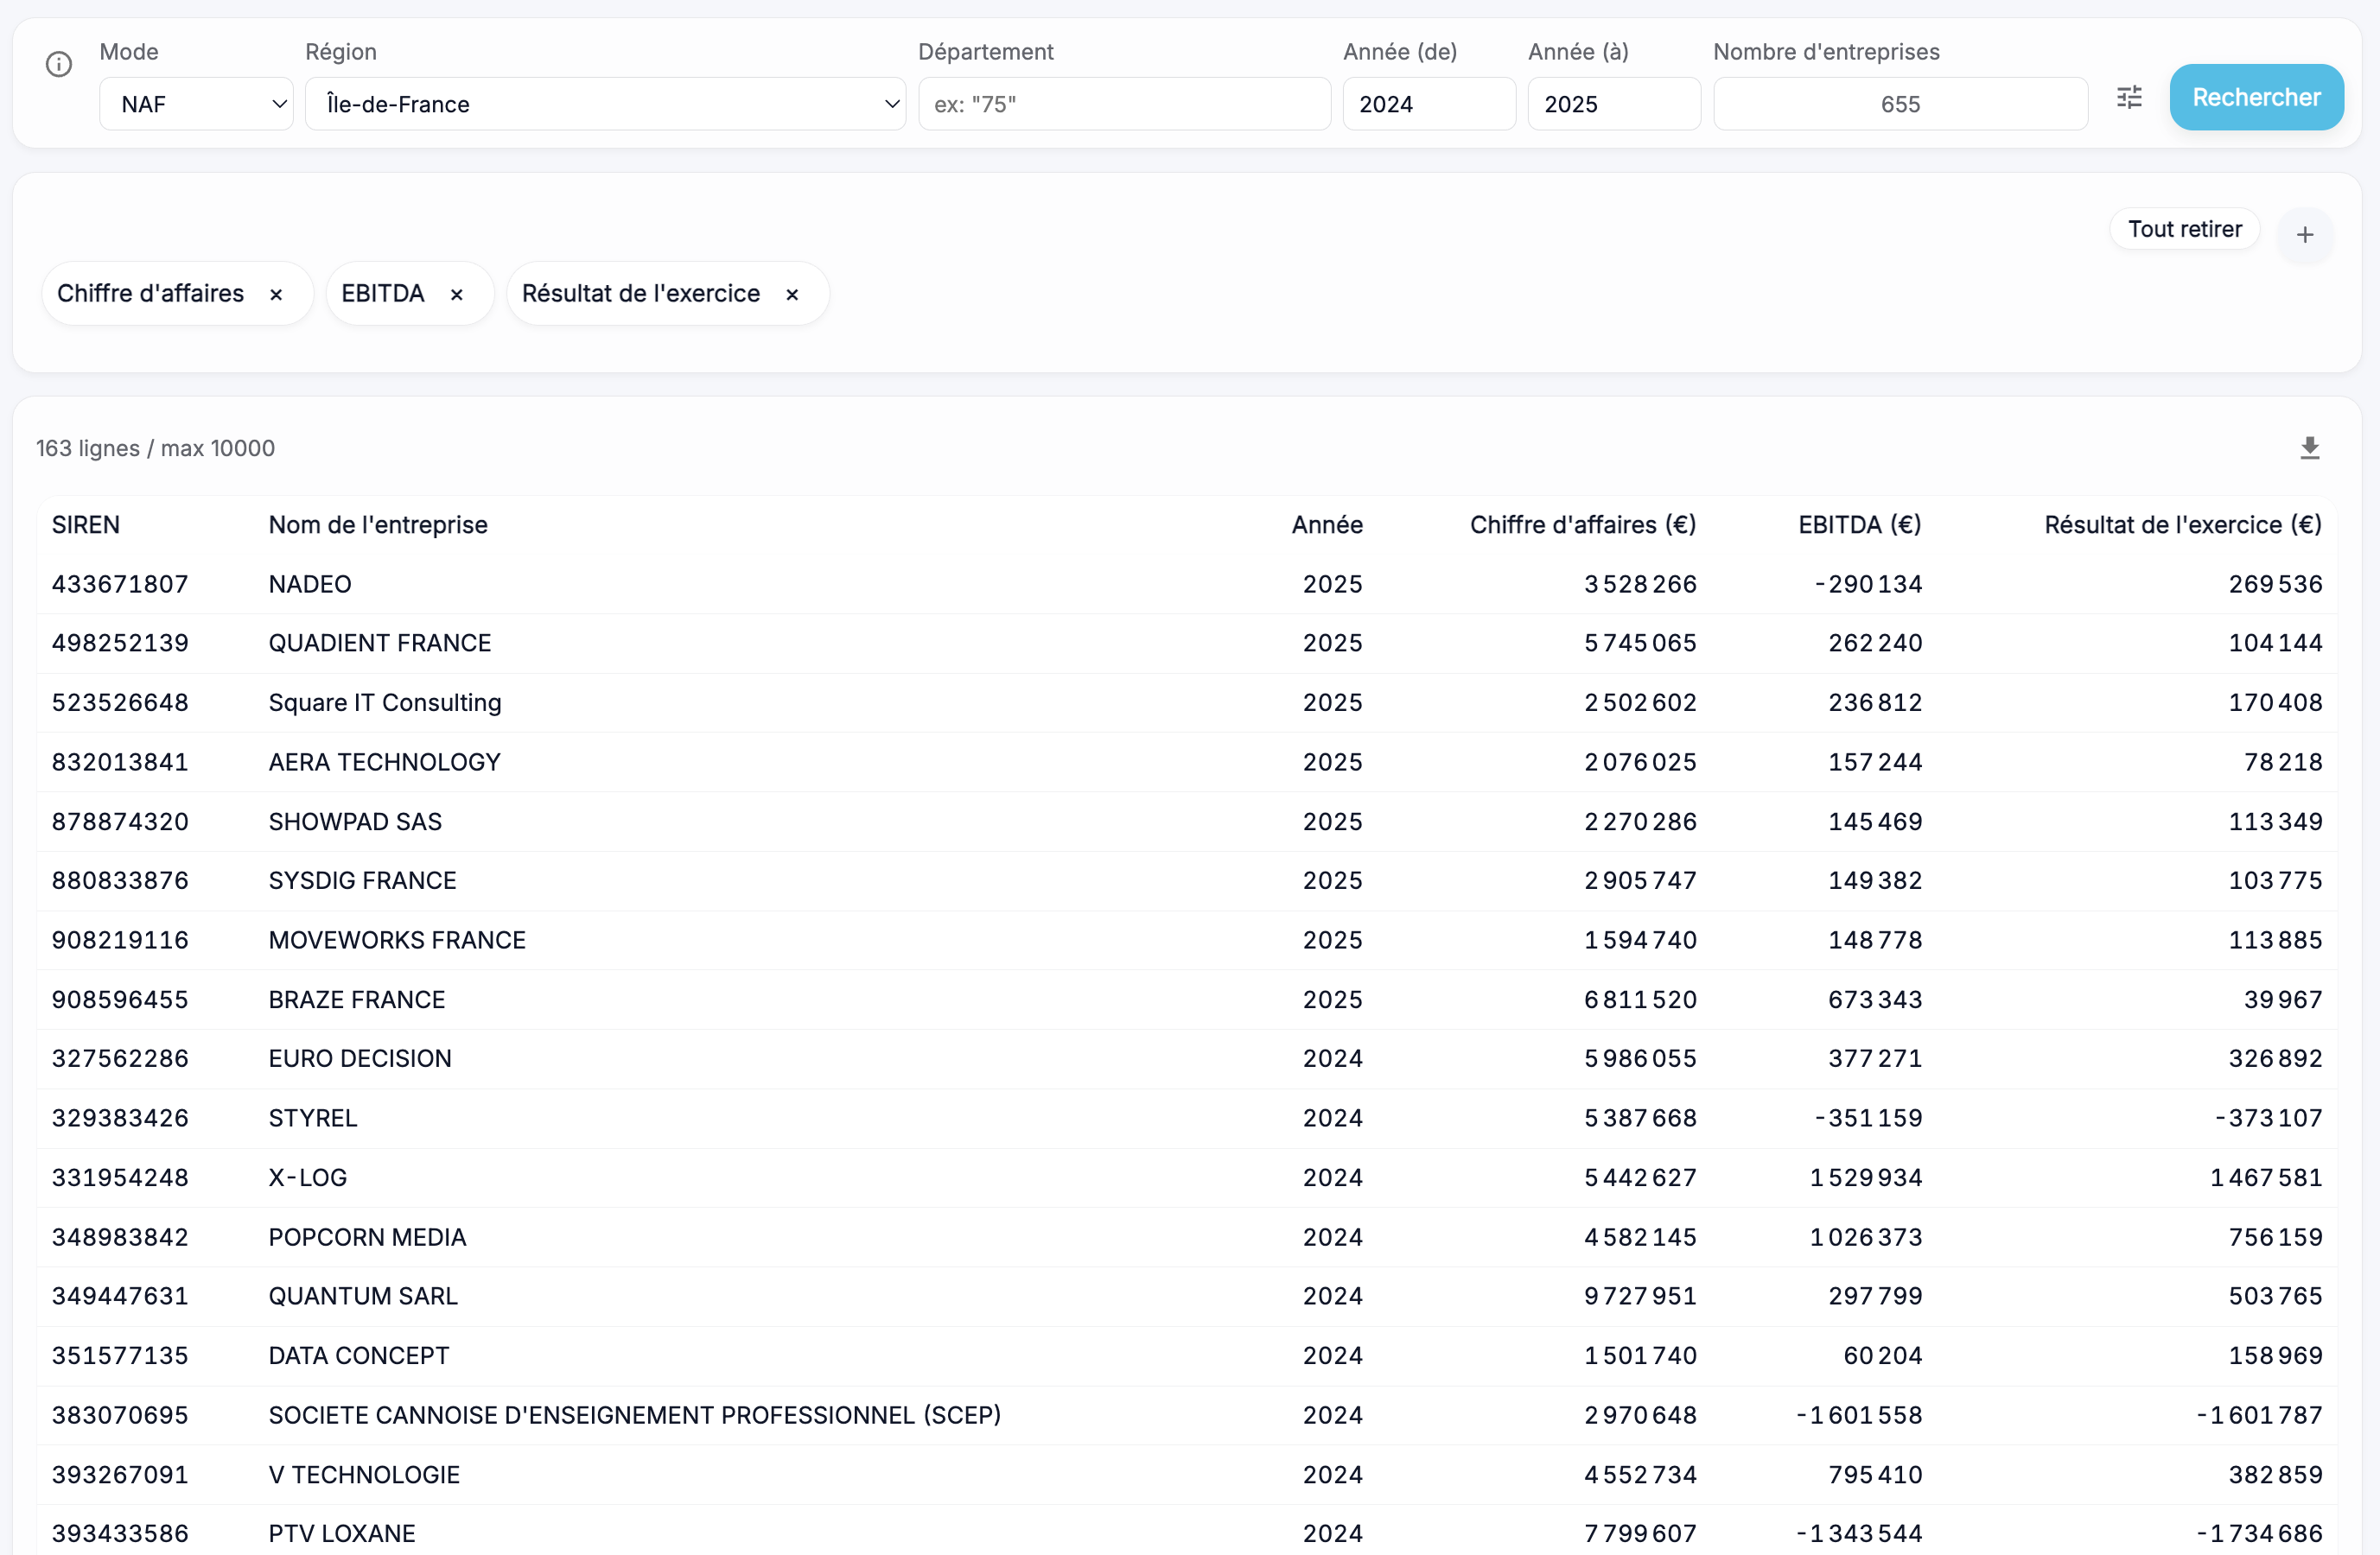
Task: Remove the EBITDA chip
Action: point(456,295)
